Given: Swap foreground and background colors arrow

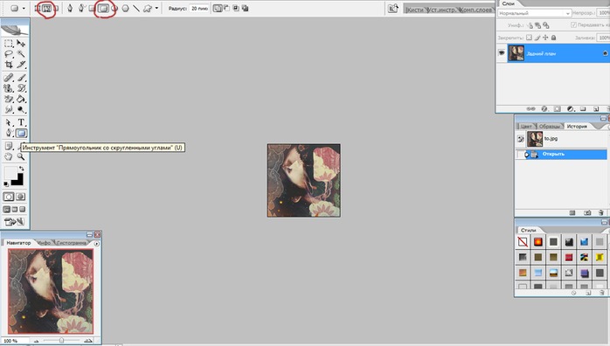Looking at the screenshot, I should [22, 169].
